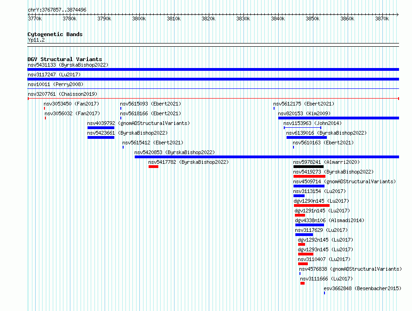Click esv3662848 (Besenbacher2015) label
This screenshot has height=311, width=412.
362,288
